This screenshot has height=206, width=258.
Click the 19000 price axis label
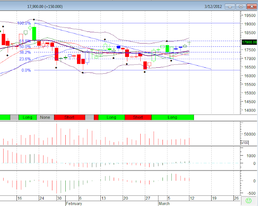250,24
